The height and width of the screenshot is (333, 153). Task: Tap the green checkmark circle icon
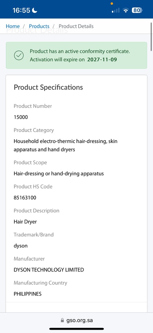point(18,55)
